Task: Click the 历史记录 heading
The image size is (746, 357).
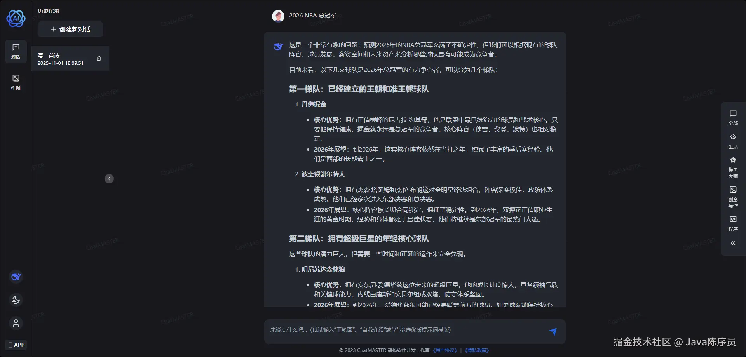Action: coord(49,11)
